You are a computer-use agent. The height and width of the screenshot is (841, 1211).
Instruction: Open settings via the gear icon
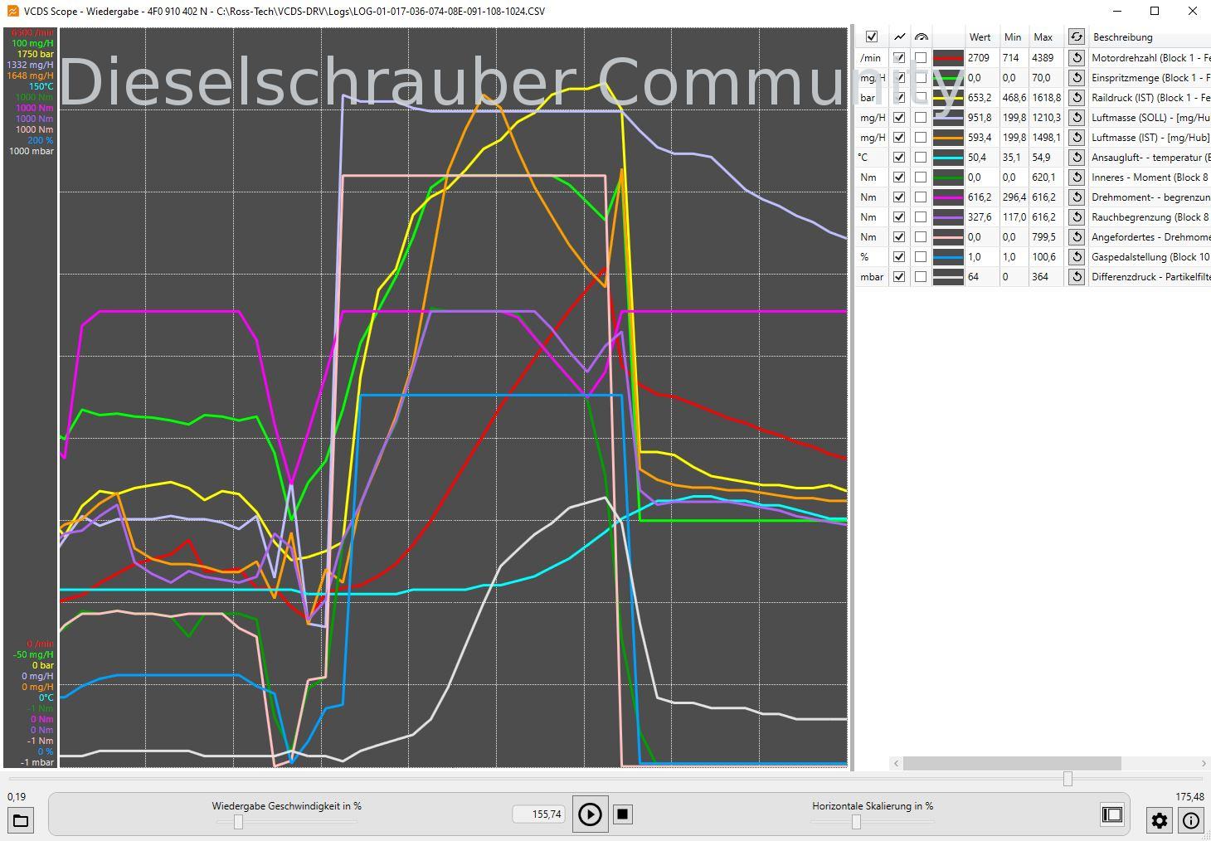pos(1160,820)
